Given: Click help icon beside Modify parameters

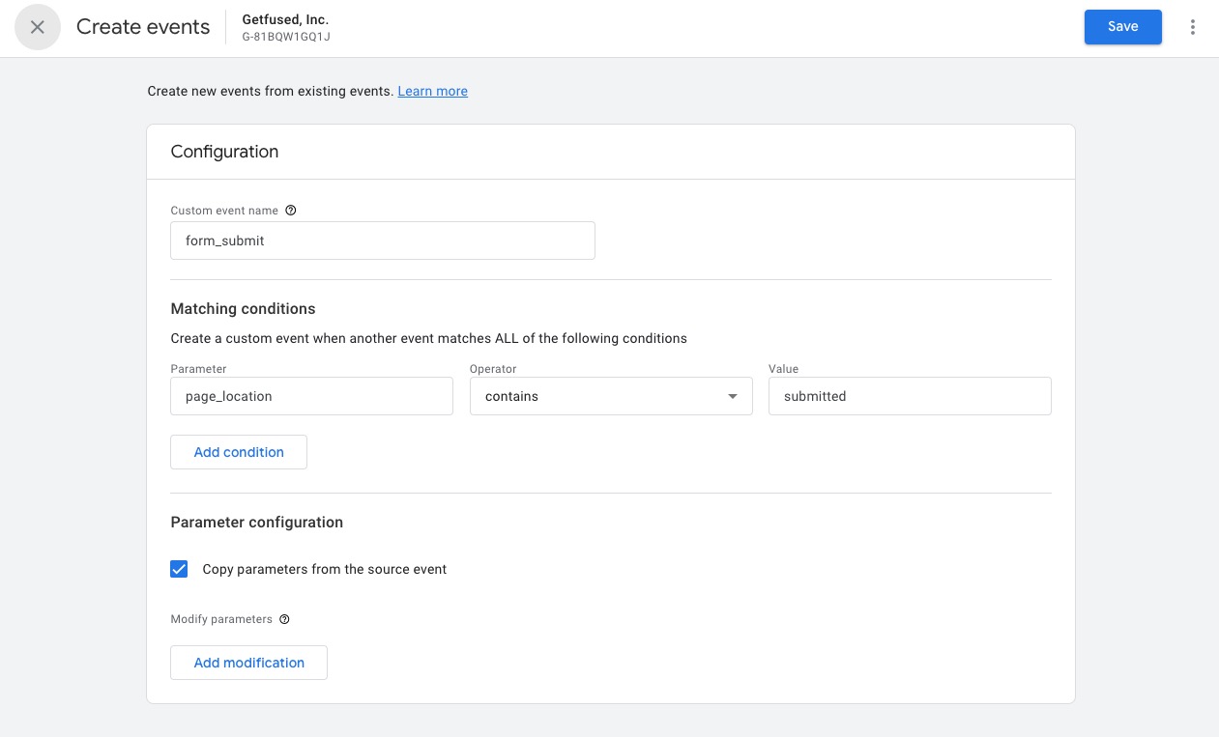Looking at the screenshot, I should [284, 620].
